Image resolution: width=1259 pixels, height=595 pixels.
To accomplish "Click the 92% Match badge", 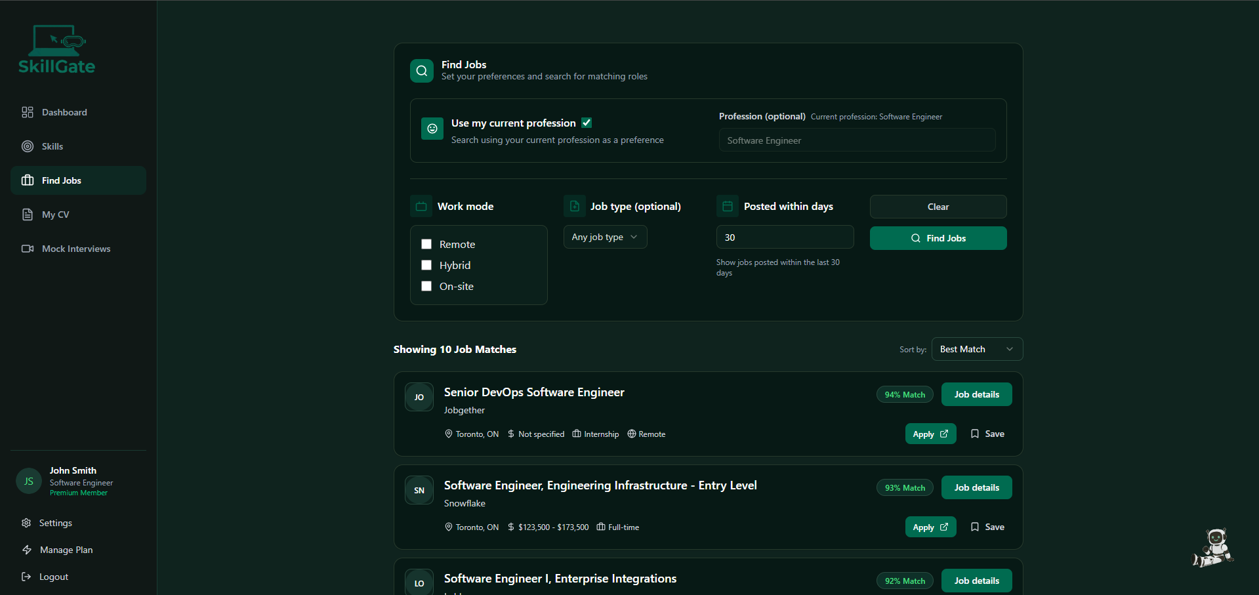I will pyautogui.click(x=905, y=581).
